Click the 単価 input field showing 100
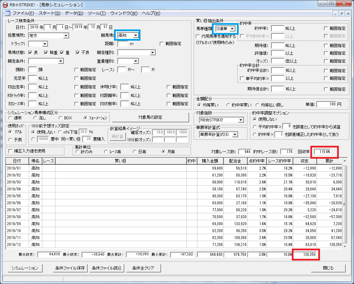 coord(326,104)
